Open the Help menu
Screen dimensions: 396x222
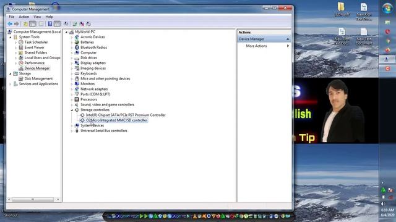coord(49,17)
